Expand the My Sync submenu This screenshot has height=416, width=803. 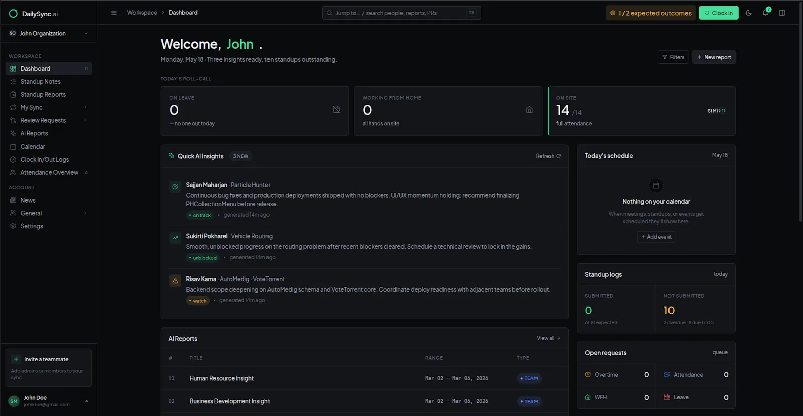coord(85,107)
